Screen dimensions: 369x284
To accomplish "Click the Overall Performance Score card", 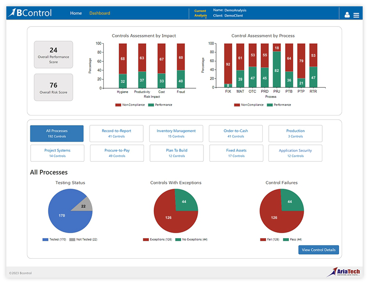I will [x=53, y=55].
